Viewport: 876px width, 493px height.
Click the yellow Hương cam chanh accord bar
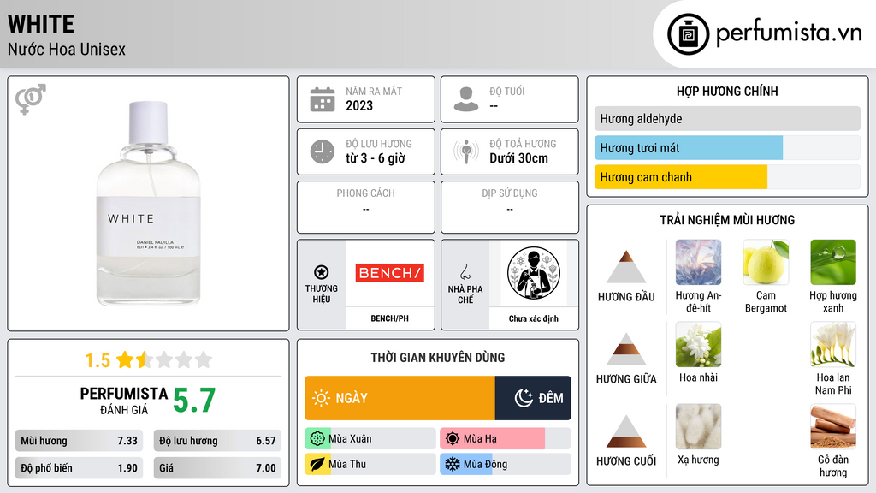[681, 177]
